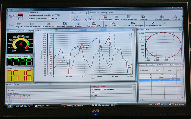Launch the Report-Generator tool
The height and width of the screenshot is (119, 191).
[x=129, y=17]
